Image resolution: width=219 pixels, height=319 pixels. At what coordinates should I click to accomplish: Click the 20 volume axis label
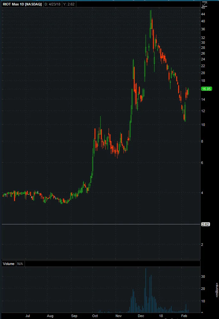click(203, 289)
